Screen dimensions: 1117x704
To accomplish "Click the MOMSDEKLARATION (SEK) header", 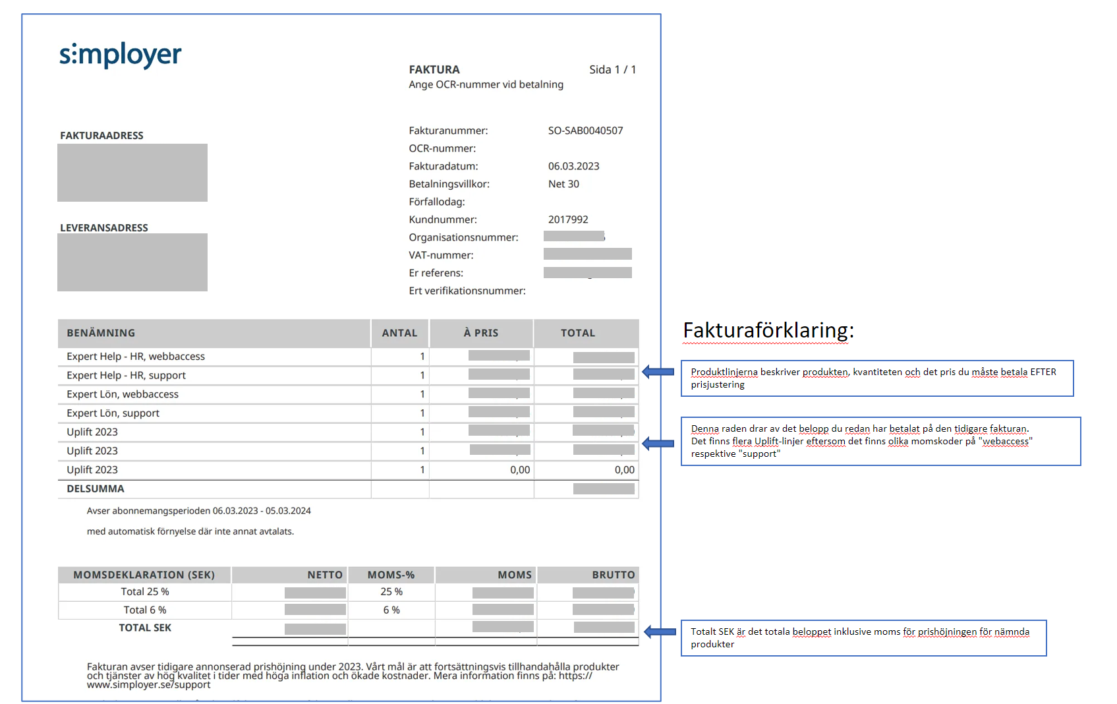I will 144,575.
